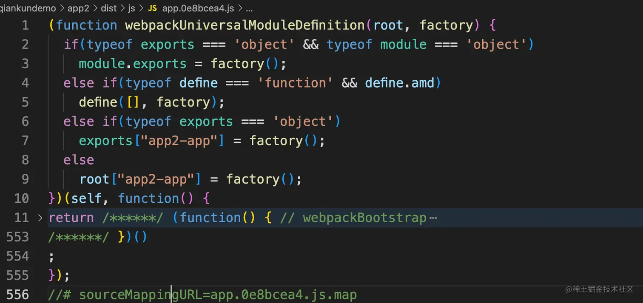Screen dimensions: 643x303
Task: Click the lone semicolon on line 554
Action: click(x=52, y=256)
